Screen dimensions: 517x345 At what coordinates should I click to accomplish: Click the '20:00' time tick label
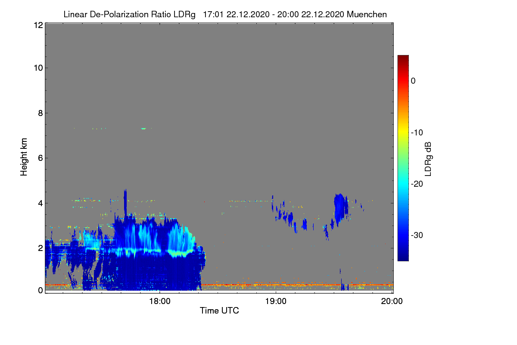[392, 301]
